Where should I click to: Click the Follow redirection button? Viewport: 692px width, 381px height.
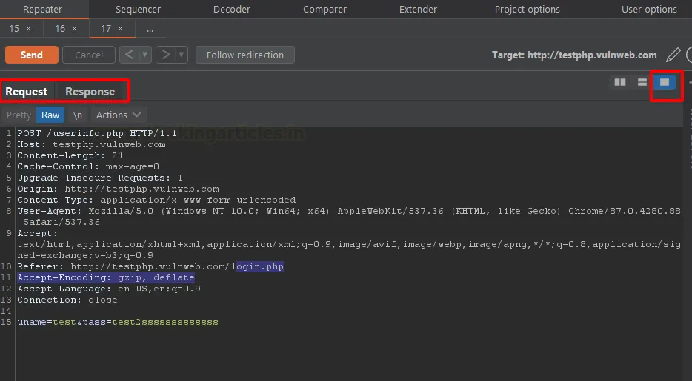coord(244,55)
